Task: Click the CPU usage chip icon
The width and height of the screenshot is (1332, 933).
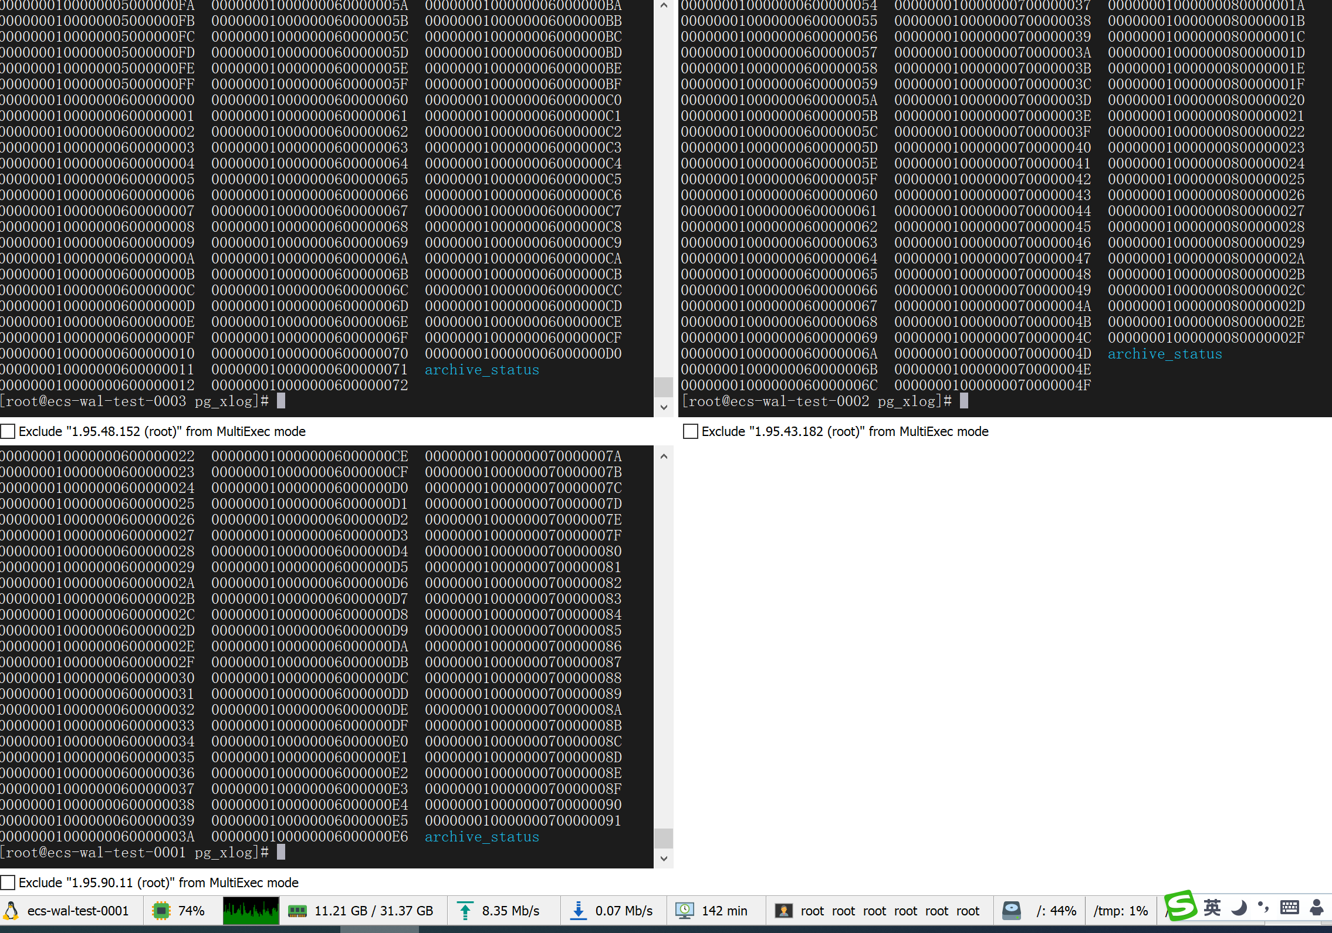Action: click(x=161, y=910)
